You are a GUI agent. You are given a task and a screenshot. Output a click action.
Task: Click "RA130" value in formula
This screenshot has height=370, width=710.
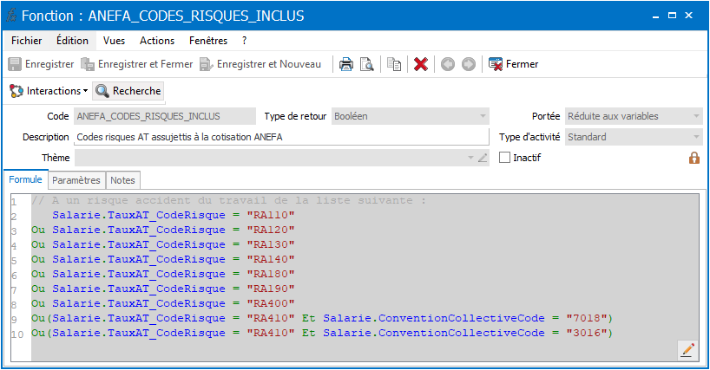point(271,244)
